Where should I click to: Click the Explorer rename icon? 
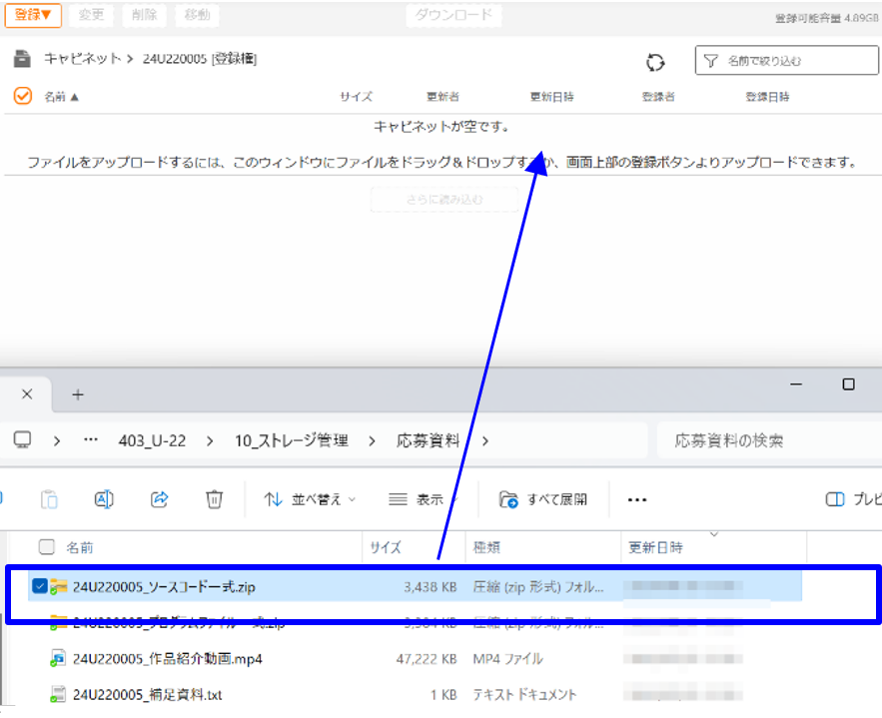coord(104,499)
